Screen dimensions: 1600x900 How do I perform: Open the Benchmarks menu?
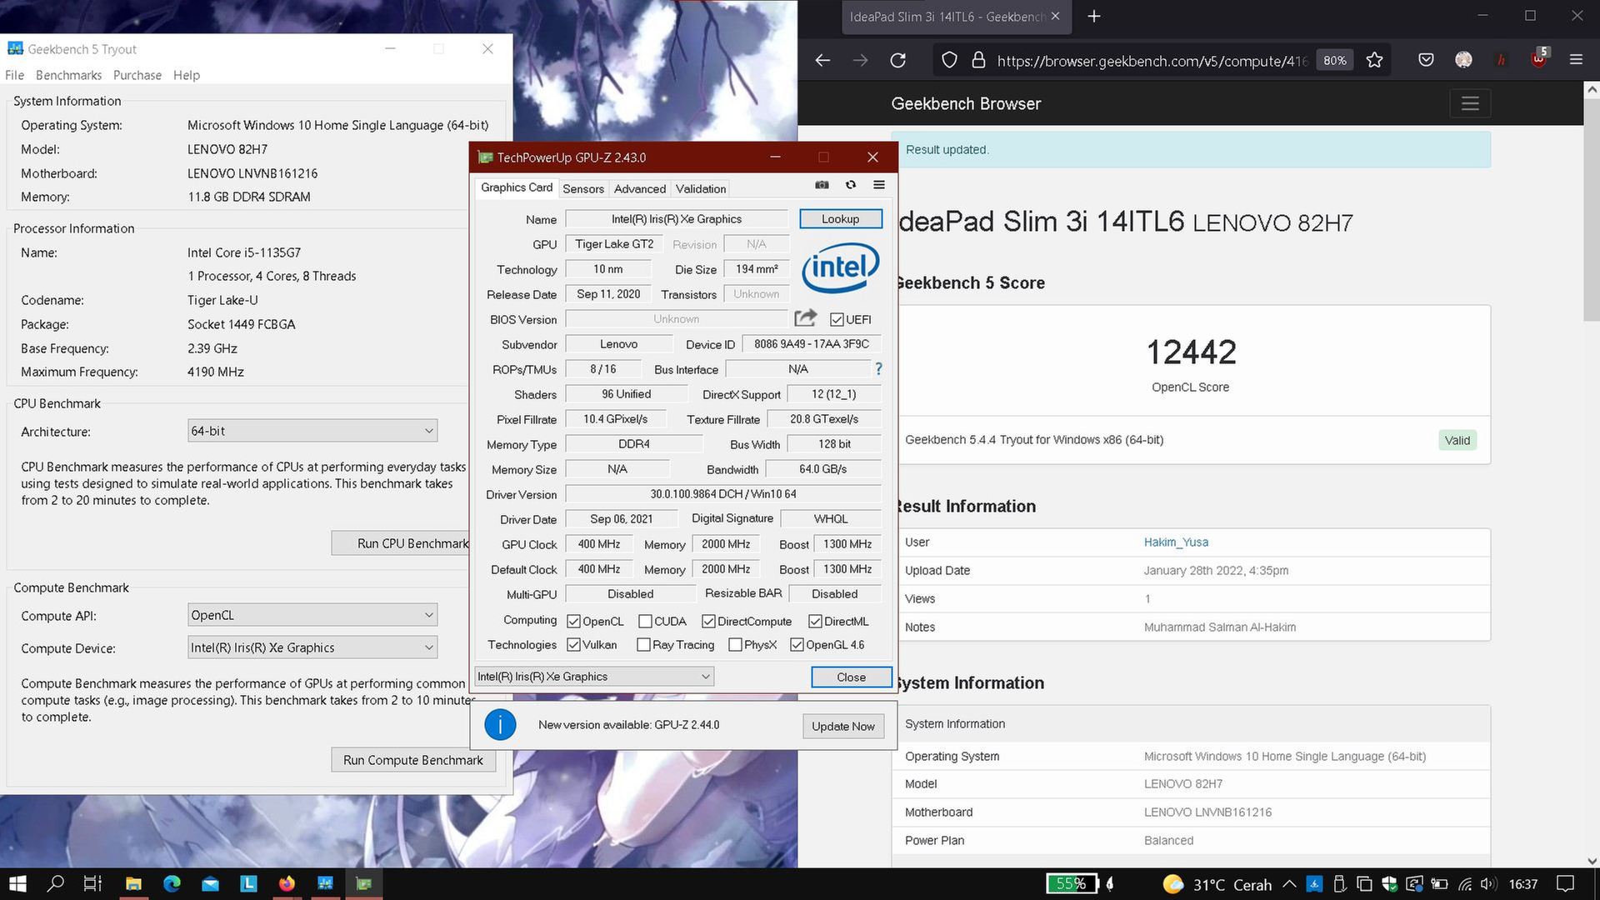[68, 75]
